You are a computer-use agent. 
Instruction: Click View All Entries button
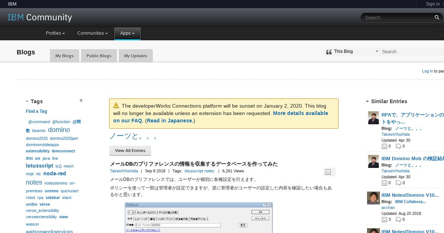[130, 151]
